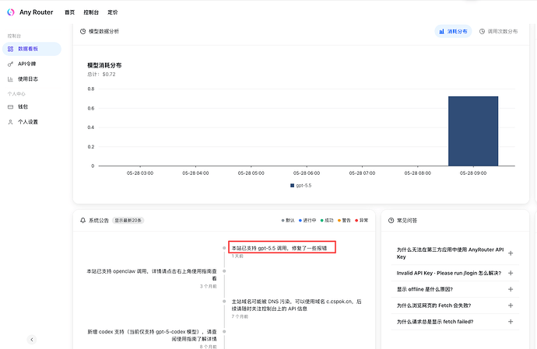
Task: Open the 定价 nav item
Action: point(113,12)
